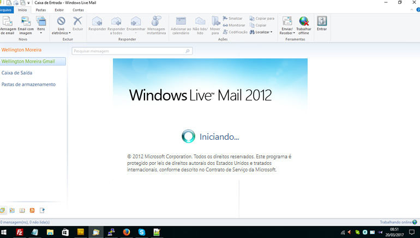Open the Arquivo menu

[6, 10]
